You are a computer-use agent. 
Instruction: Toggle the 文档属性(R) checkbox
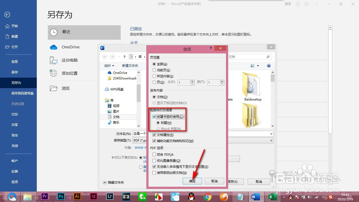(154, 135)
